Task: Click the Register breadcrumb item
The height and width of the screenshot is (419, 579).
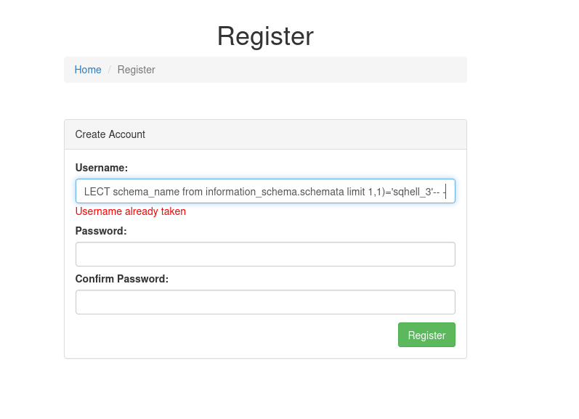Action: click(x=136, y=70)
